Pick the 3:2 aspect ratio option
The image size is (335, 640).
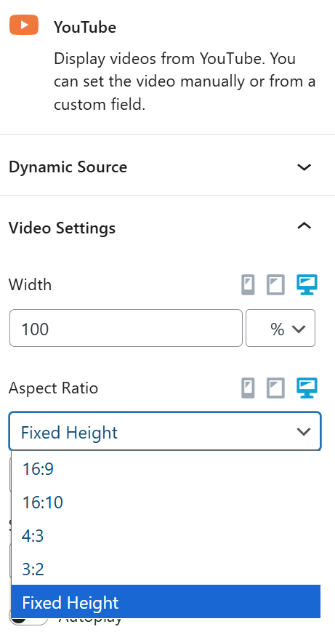coord(166,569)
